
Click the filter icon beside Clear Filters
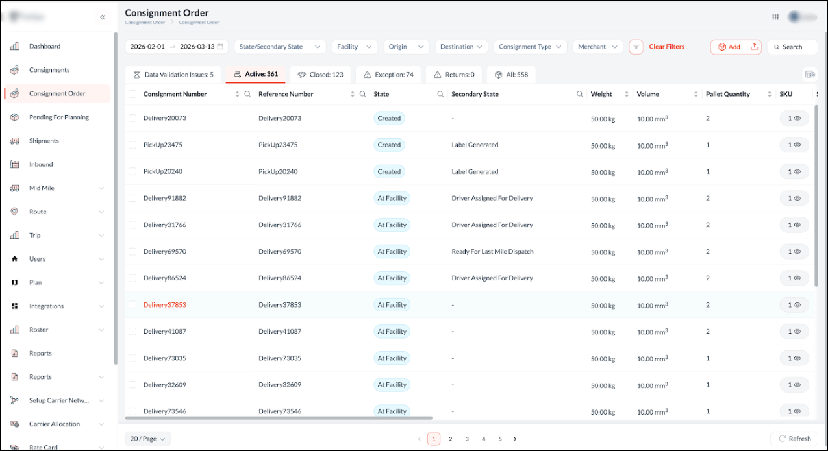point(636,47)
